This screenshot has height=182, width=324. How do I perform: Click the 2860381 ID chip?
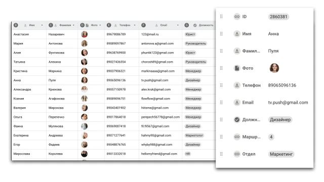point(278,17)
